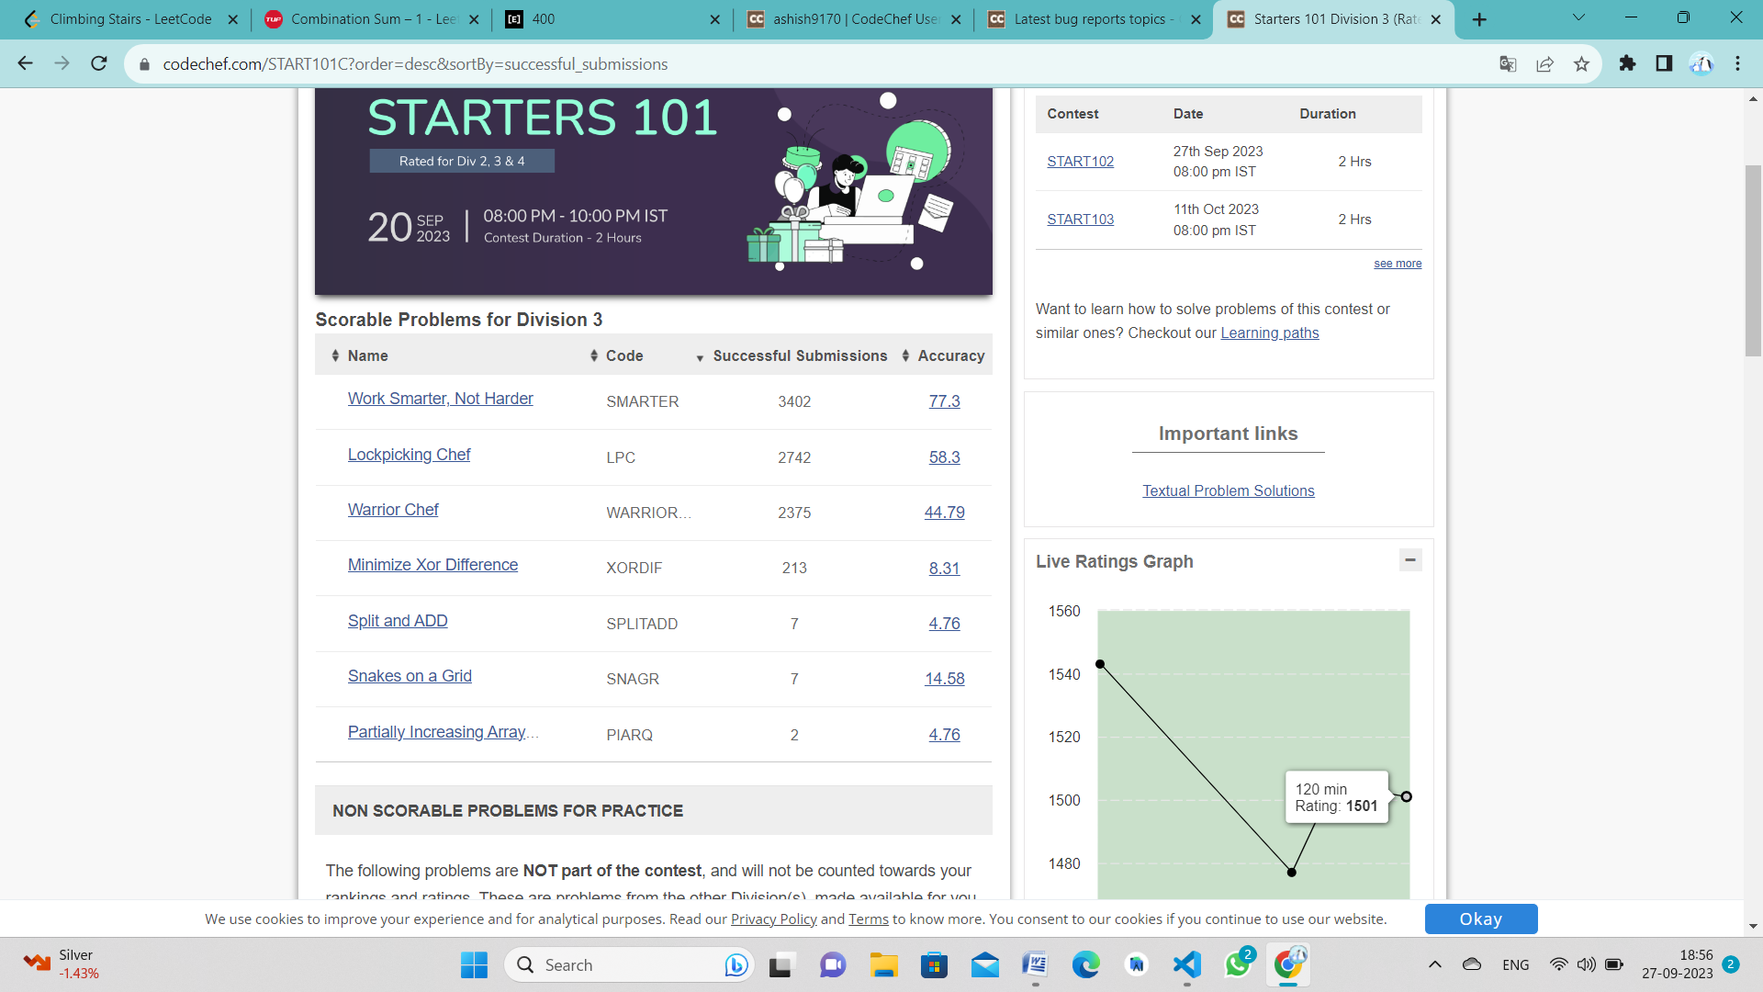Click the share page icon
This screenshot has width=1763, height=992.
pyautogui.click(x=1544, y=63)
